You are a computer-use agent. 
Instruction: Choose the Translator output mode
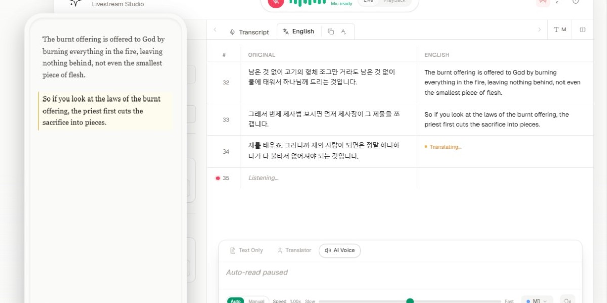pos(294,250)
